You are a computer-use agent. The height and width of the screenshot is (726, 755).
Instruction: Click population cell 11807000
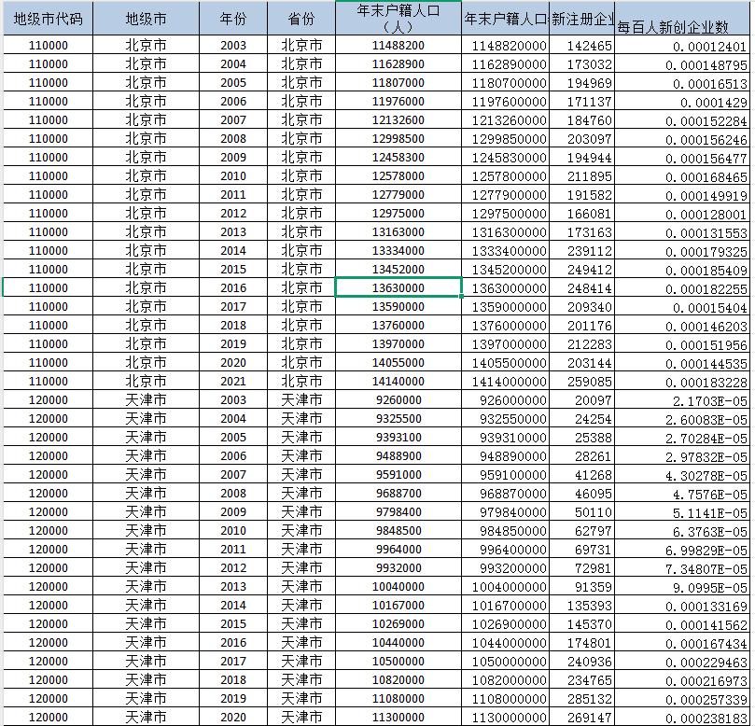point(398,83)
